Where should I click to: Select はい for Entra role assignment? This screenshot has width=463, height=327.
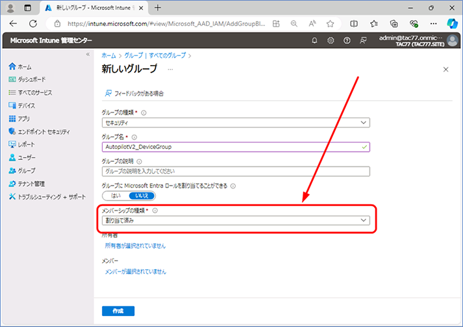pos(116,196)
